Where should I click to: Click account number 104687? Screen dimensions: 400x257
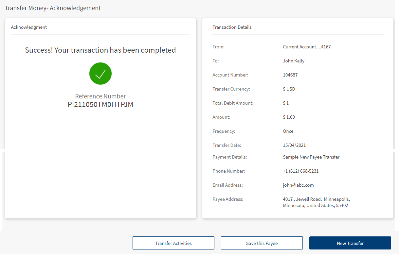point(290,75)
